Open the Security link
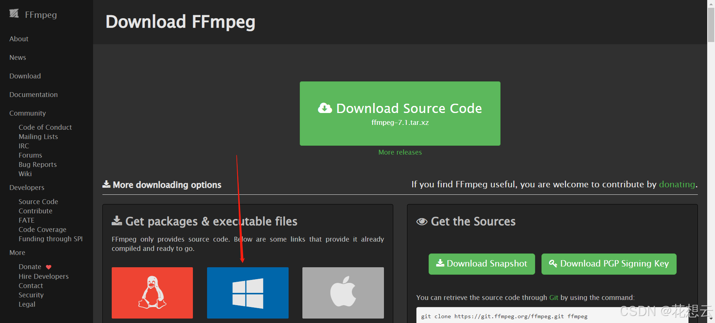The width and height of the screenshot is (715, 323). [x=31, y=295]
